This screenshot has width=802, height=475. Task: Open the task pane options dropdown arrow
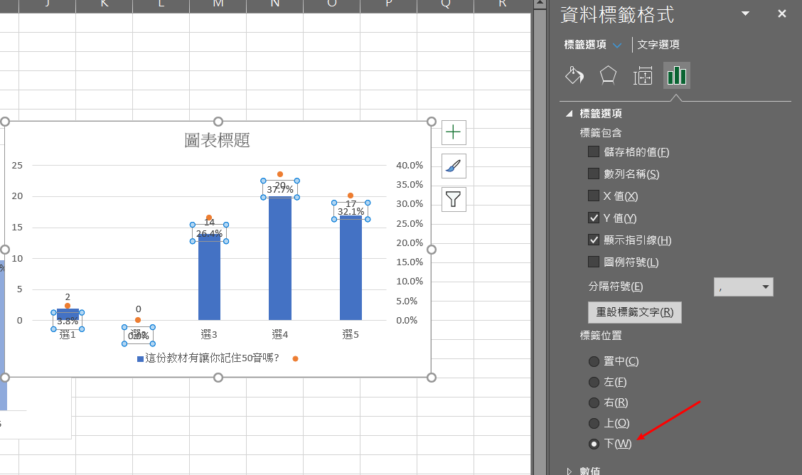pyautogui.click(x=745, y=14)
